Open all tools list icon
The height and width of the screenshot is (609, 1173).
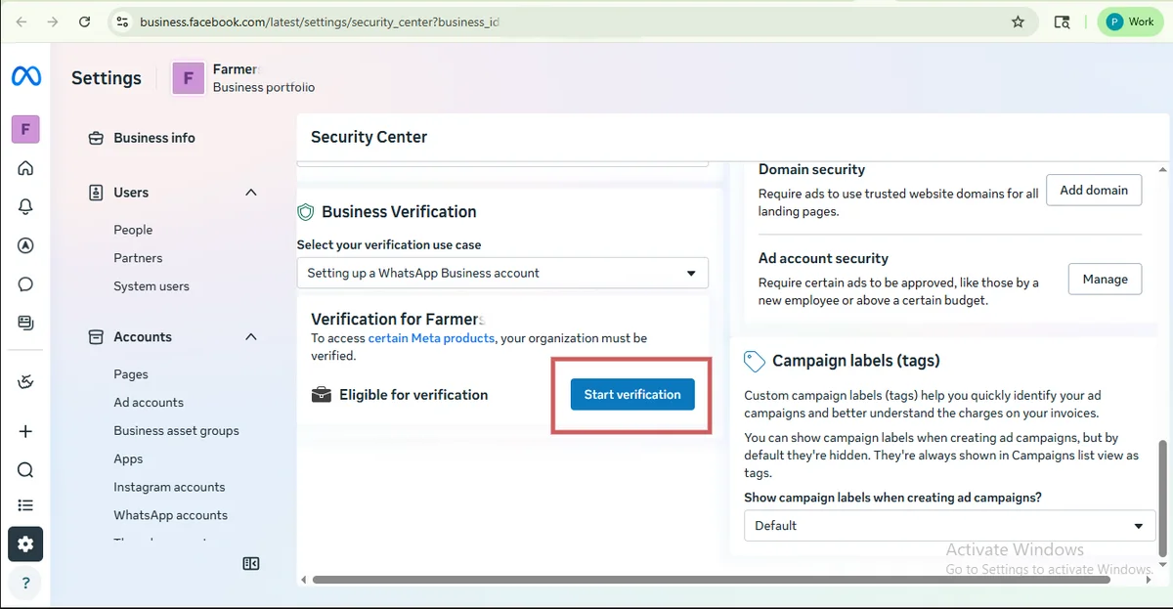click(25, 505)
